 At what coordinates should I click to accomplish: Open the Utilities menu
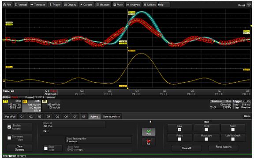pyautogui.click(x=149, y=5)
